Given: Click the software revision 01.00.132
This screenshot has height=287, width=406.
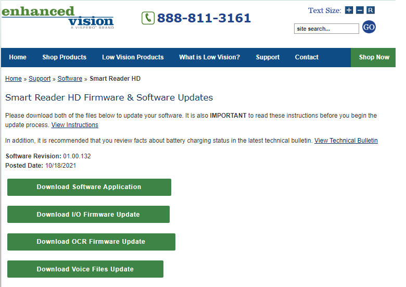Looking at the screenshot, I should 77,156.
